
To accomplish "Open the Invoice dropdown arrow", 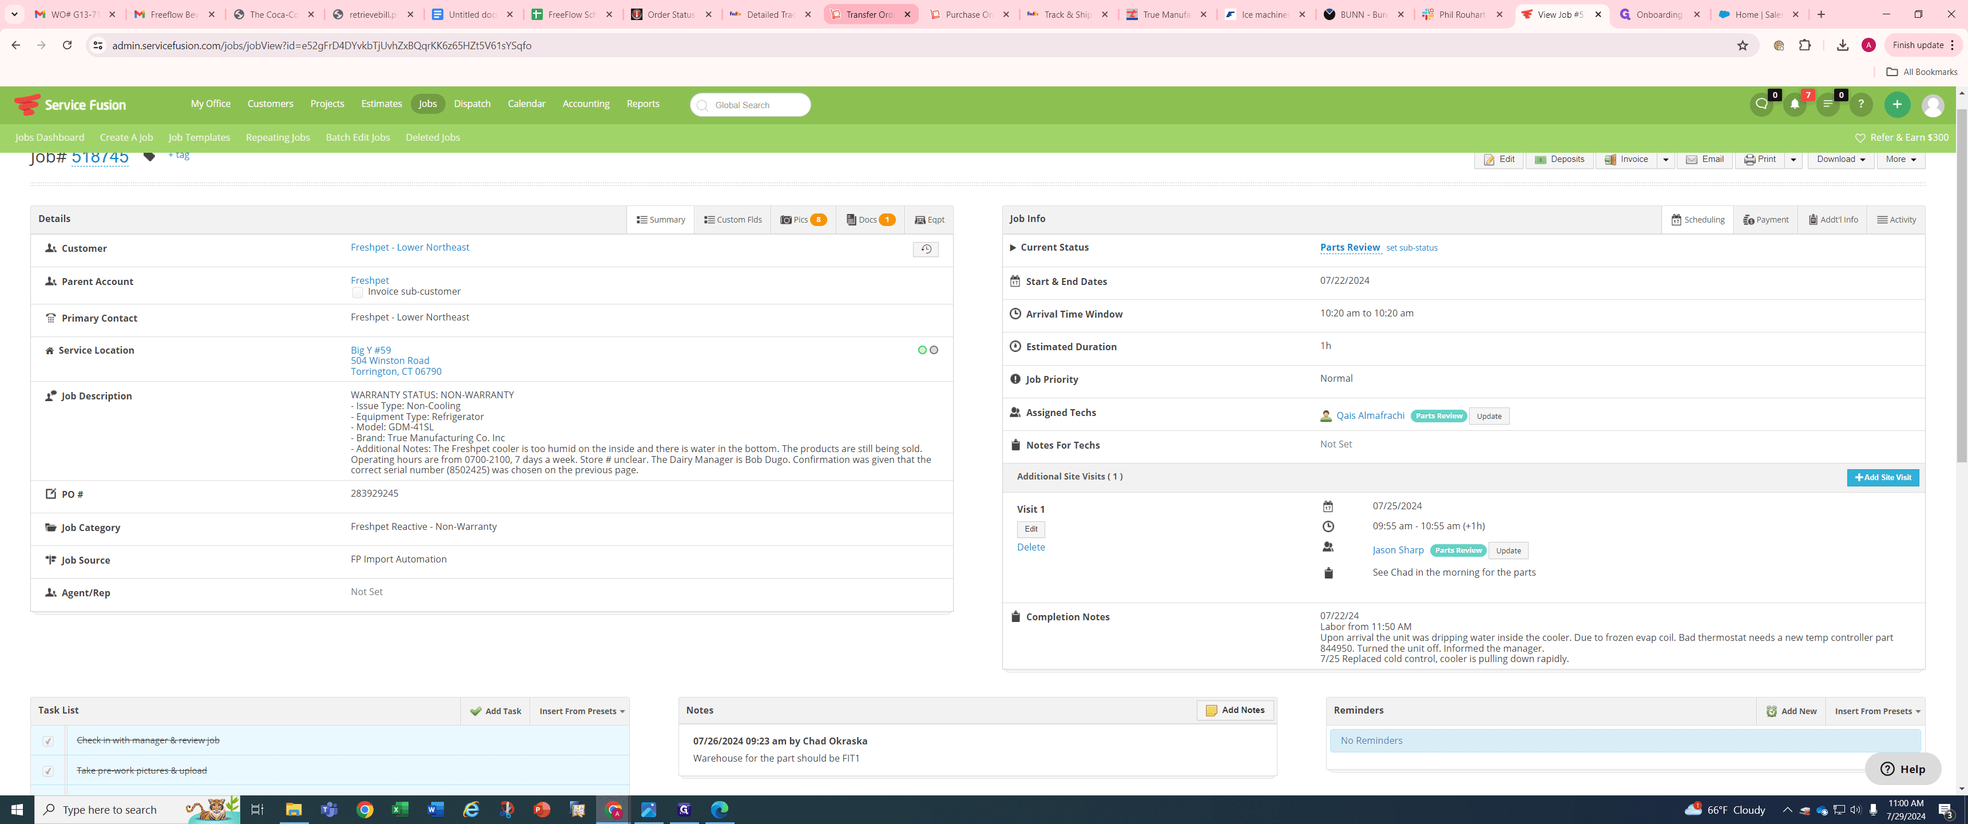I will pyautogui.click(x=1665, y=160).
